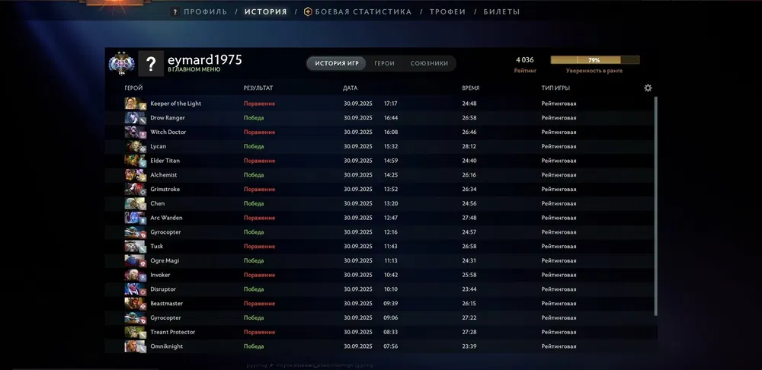The width and height of the screenshot is (762, 370).
Task: Click Поражение result of Elder Titan match
Action: [x=259, y=161]
